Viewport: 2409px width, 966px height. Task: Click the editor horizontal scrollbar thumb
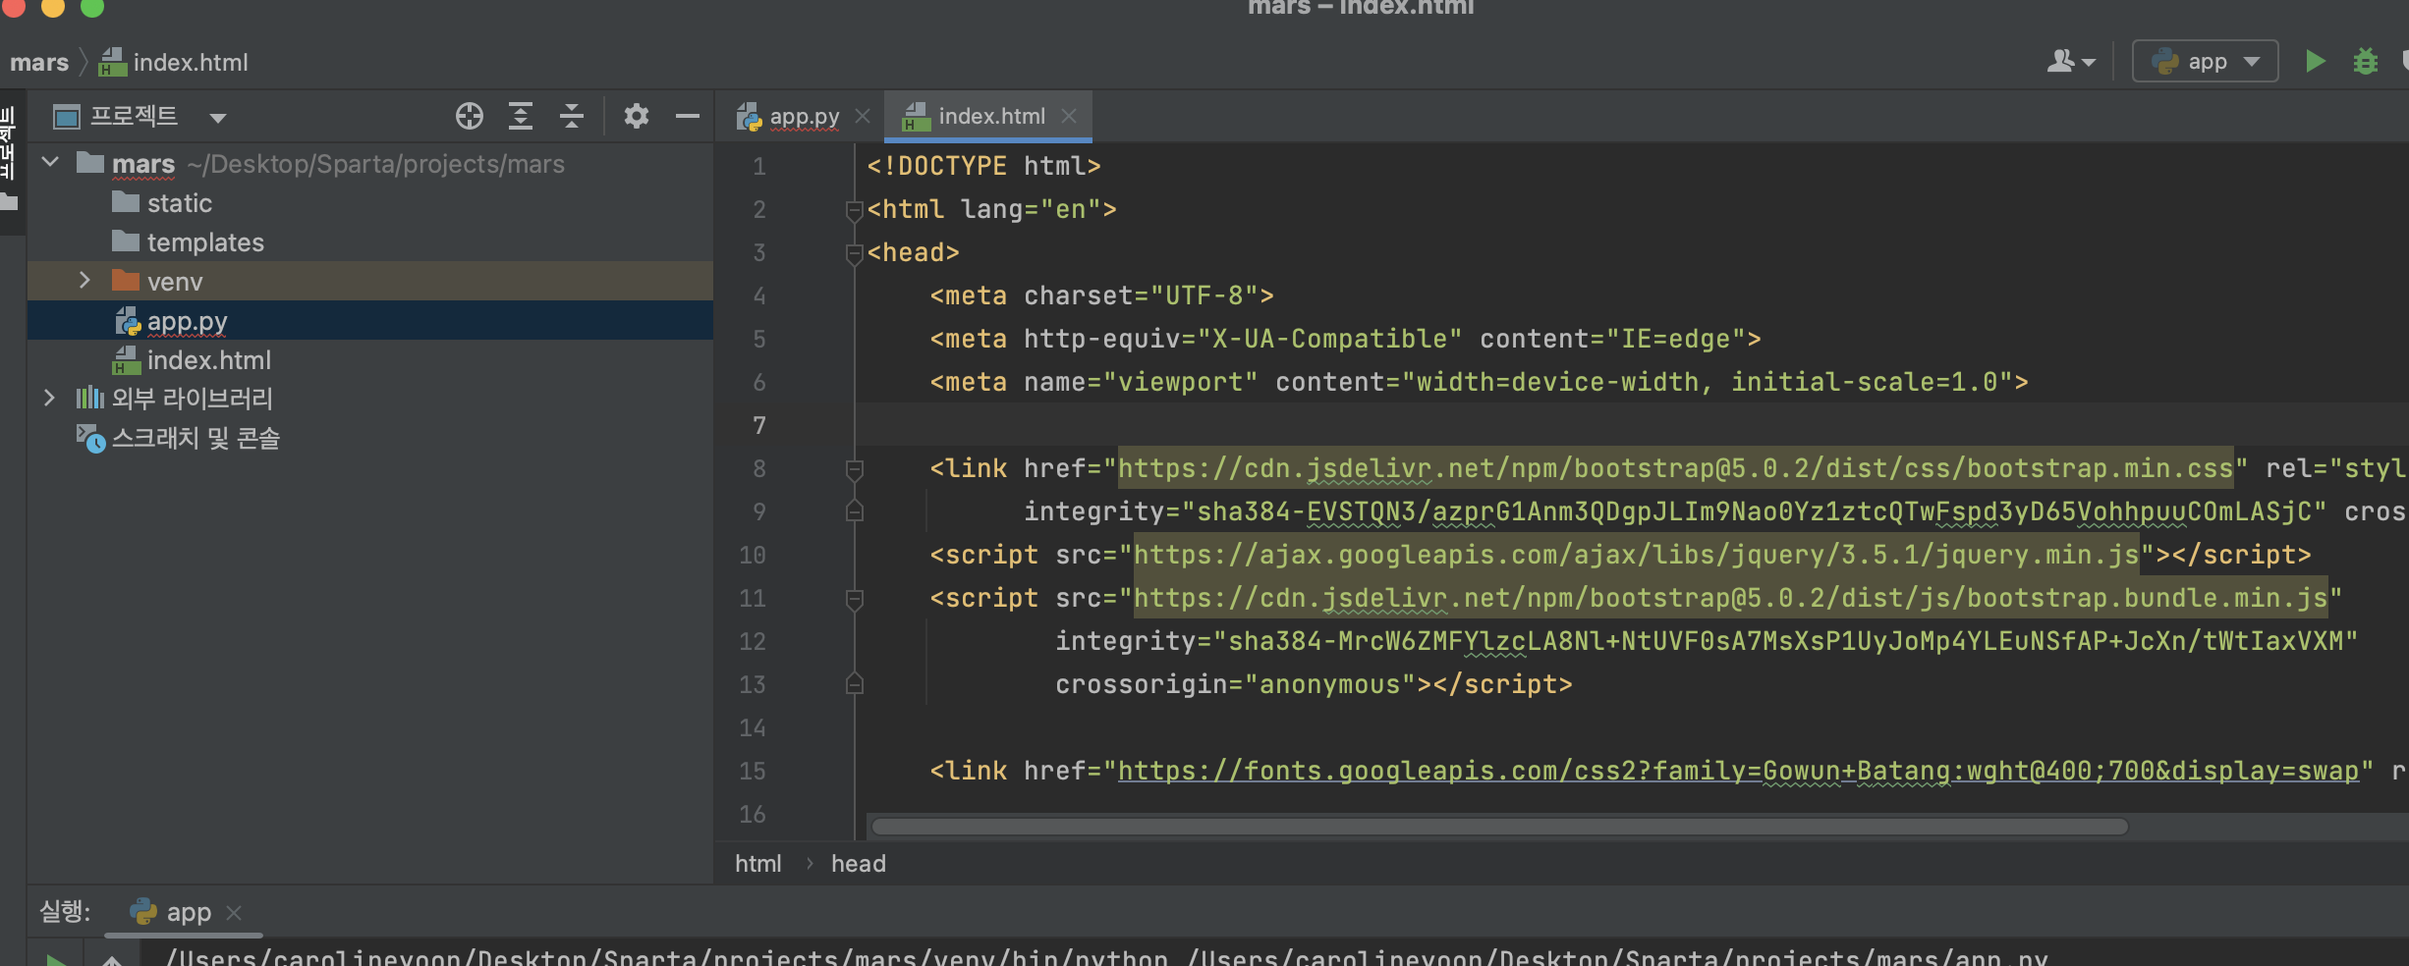[1499, 827]
